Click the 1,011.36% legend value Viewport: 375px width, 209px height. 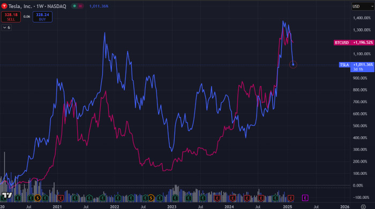click(99, 6)
